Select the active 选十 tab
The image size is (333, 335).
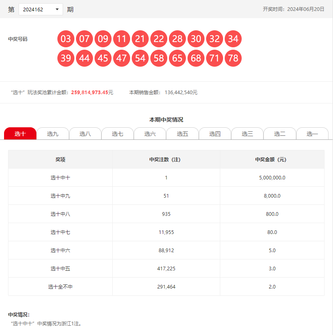click(x=20, y=134)
